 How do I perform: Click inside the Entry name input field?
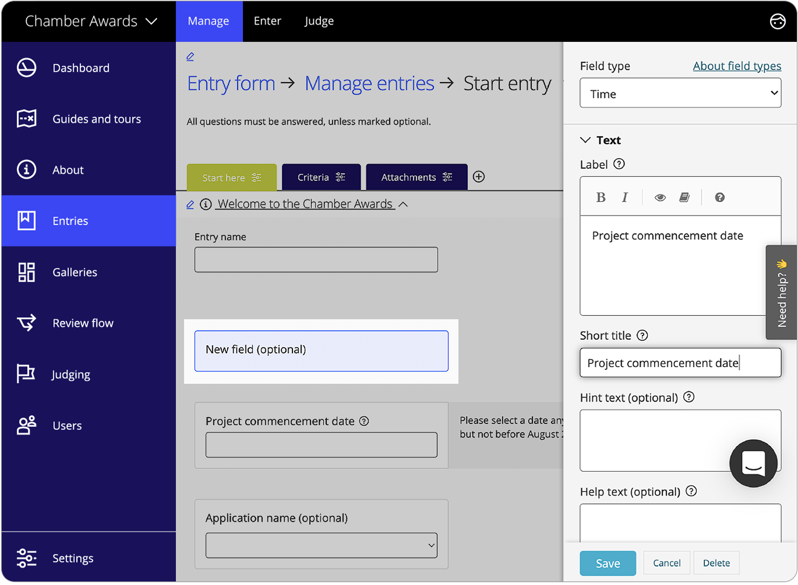316,259
